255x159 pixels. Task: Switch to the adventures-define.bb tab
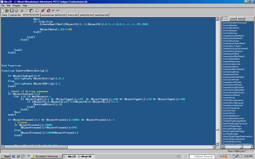53,15
